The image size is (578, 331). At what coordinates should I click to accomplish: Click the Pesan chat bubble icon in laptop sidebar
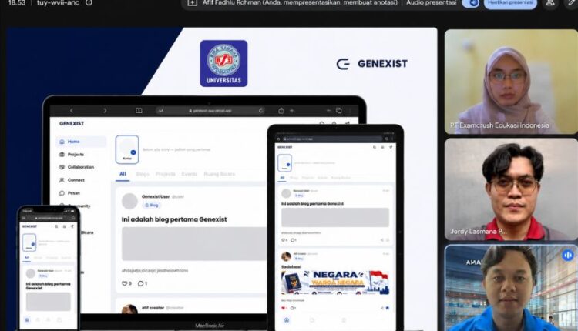62,193
